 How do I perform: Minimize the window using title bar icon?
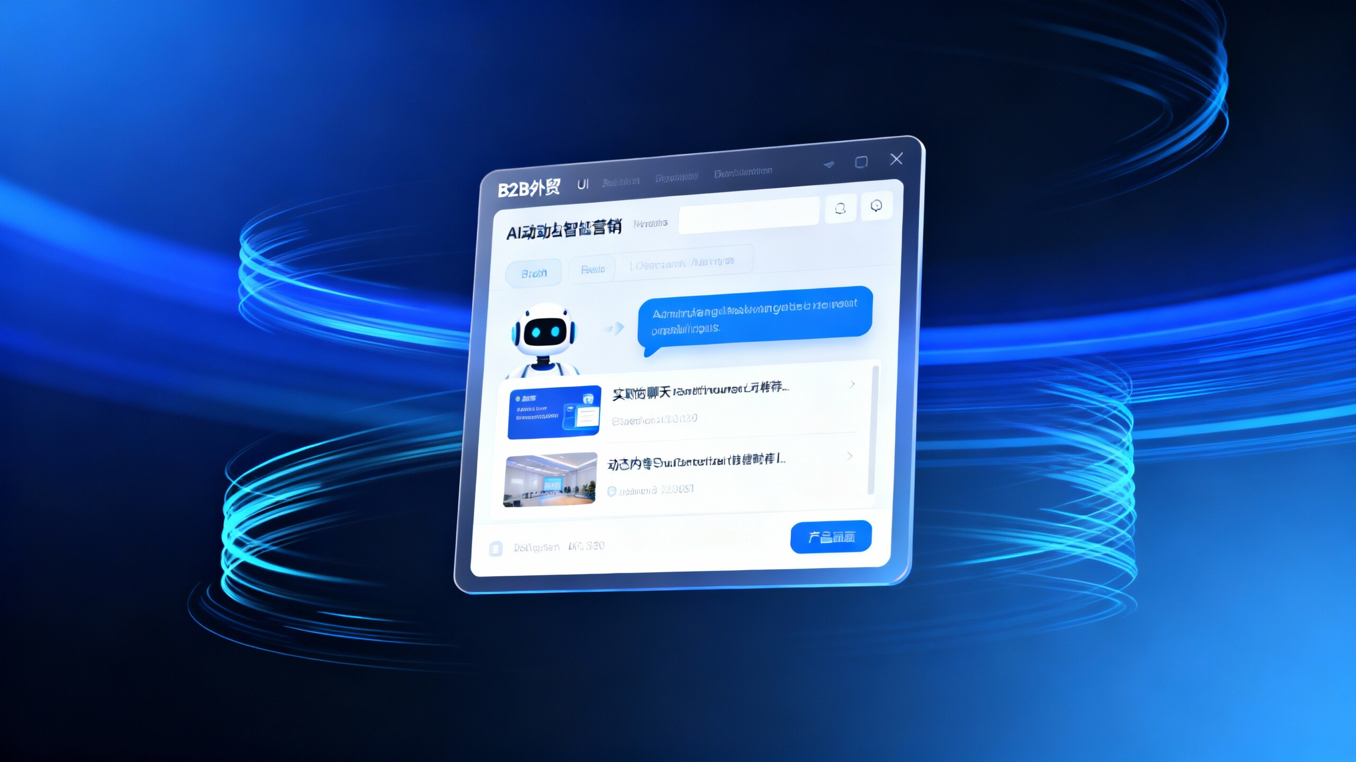pos(829,165)
